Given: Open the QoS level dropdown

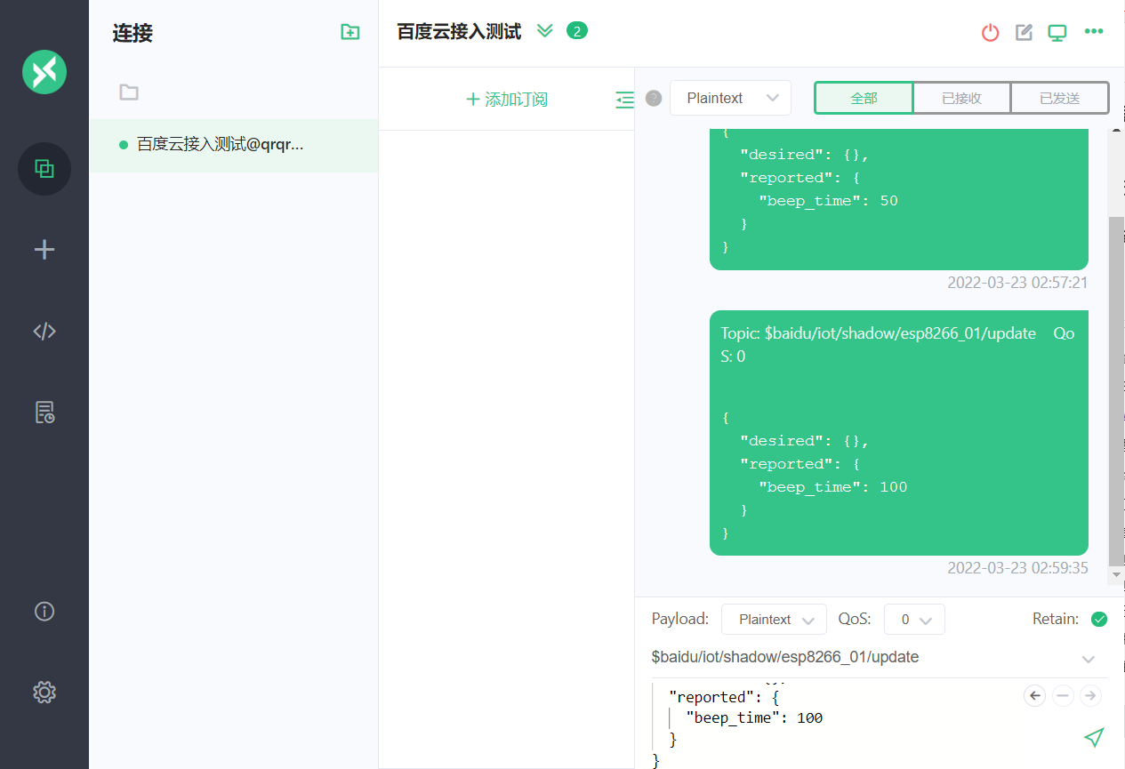Looking at the screenshot, I should (914, 619).
